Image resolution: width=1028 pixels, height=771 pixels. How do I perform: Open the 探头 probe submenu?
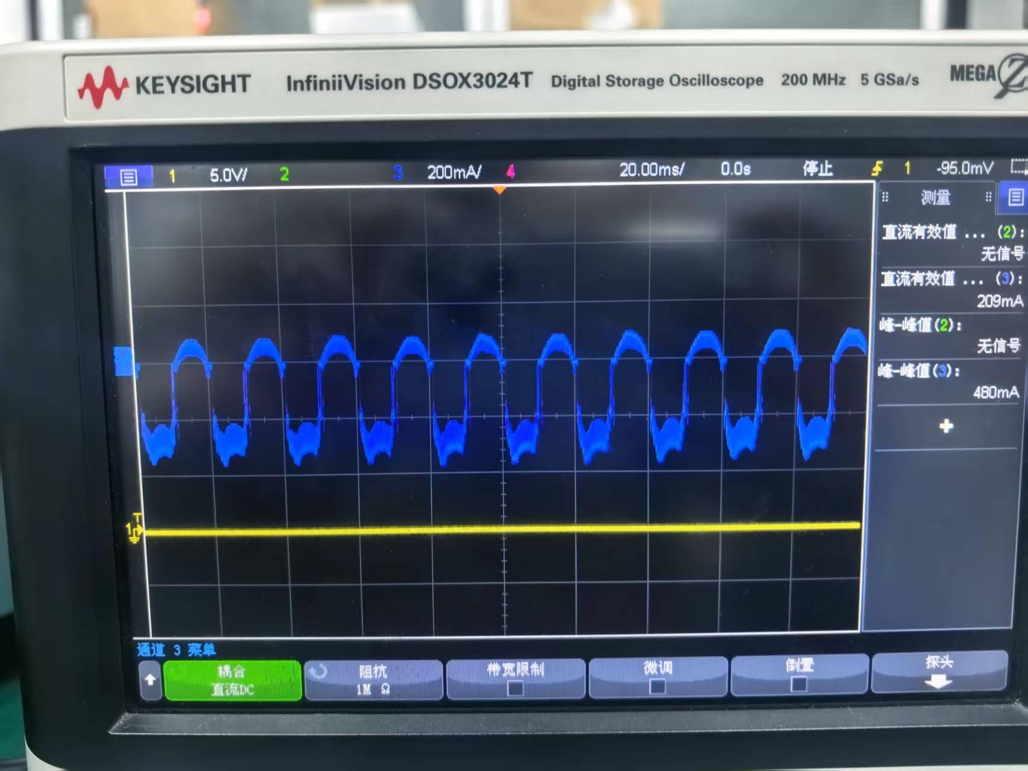point(939,672)
